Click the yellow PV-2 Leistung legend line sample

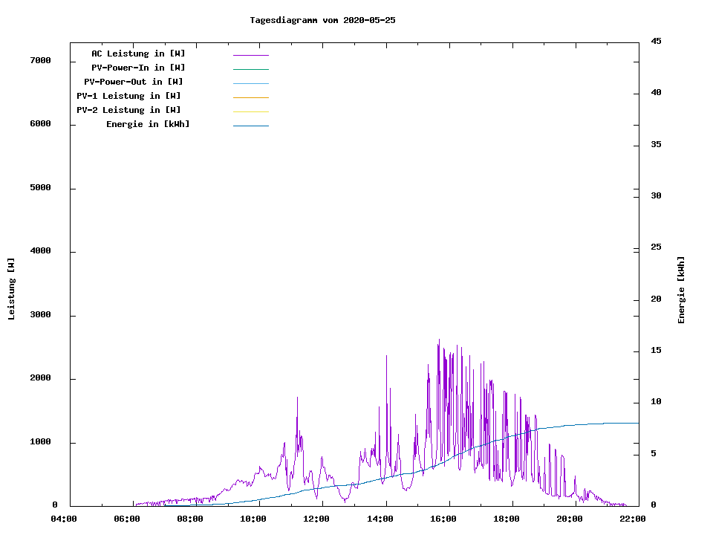[x=250, y=111]
